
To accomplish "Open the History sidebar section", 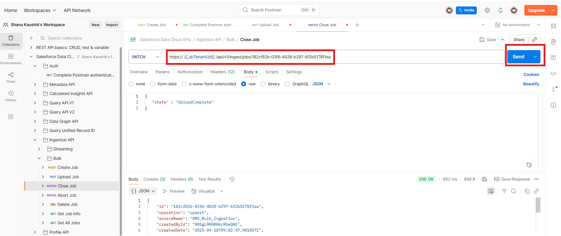I will click(11, 96).
